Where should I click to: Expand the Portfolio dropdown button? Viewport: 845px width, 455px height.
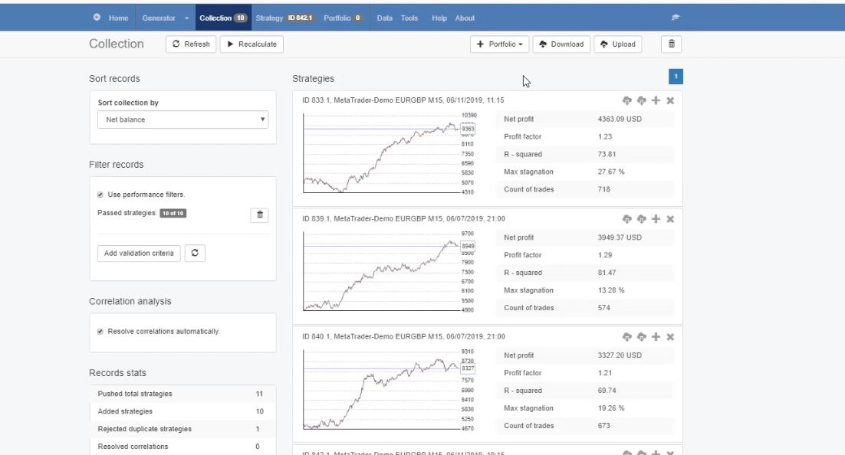[499, 44]
